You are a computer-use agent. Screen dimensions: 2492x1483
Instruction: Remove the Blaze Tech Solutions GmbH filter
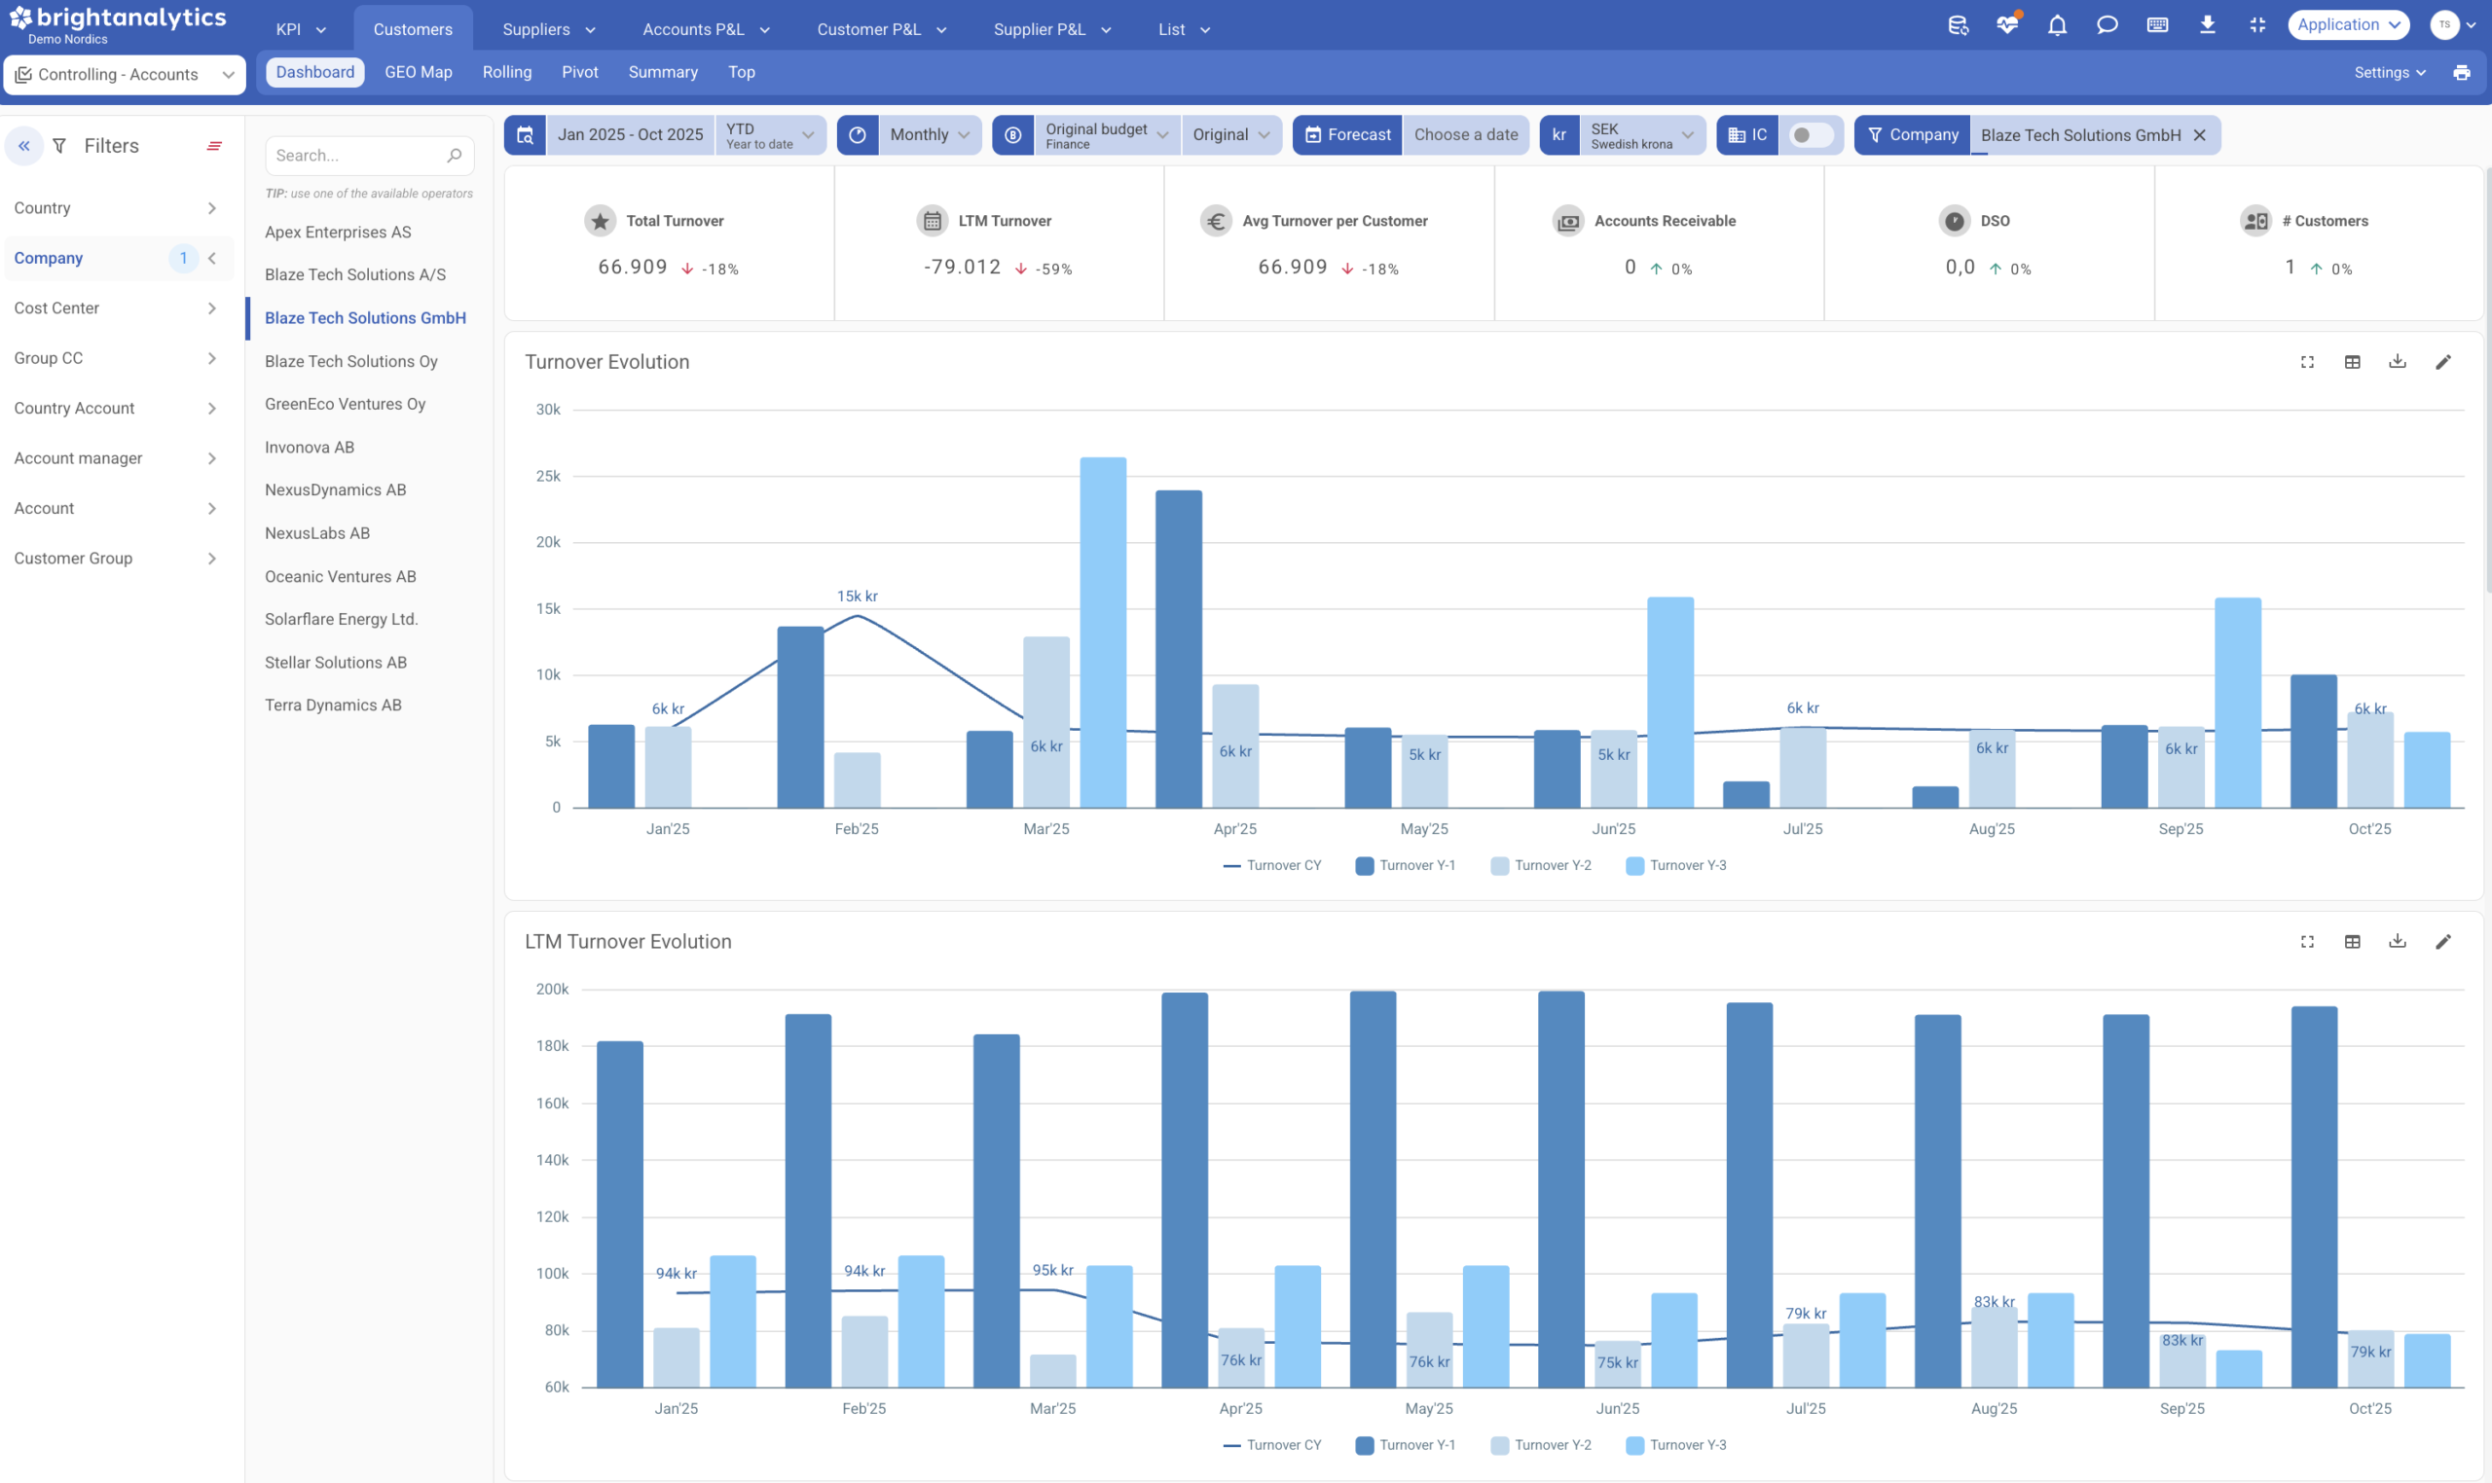pos(2198,135)
